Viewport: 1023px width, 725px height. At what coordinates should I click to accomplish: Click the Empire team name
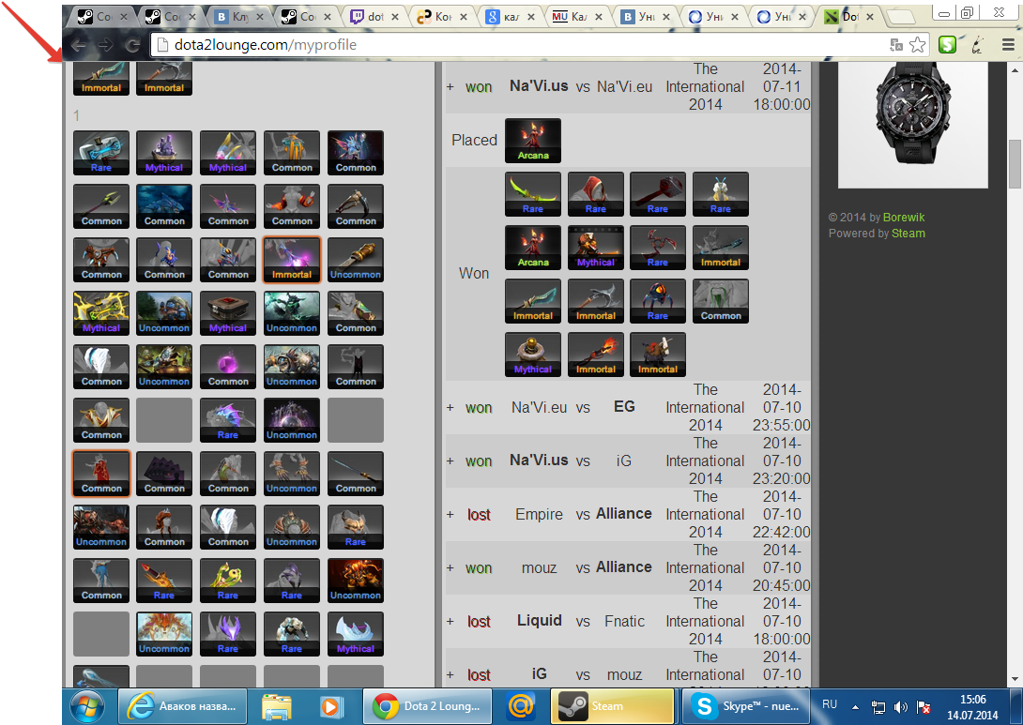coord(539,514)
